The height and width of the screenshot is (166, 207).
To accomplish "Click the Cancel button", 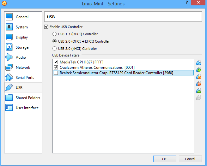I will [190, 159].
